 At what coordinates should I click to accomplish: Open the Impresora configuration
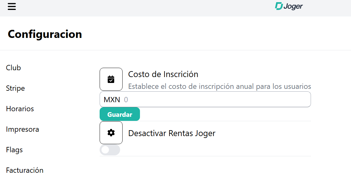pyautogui.click(x=22, y=129)
